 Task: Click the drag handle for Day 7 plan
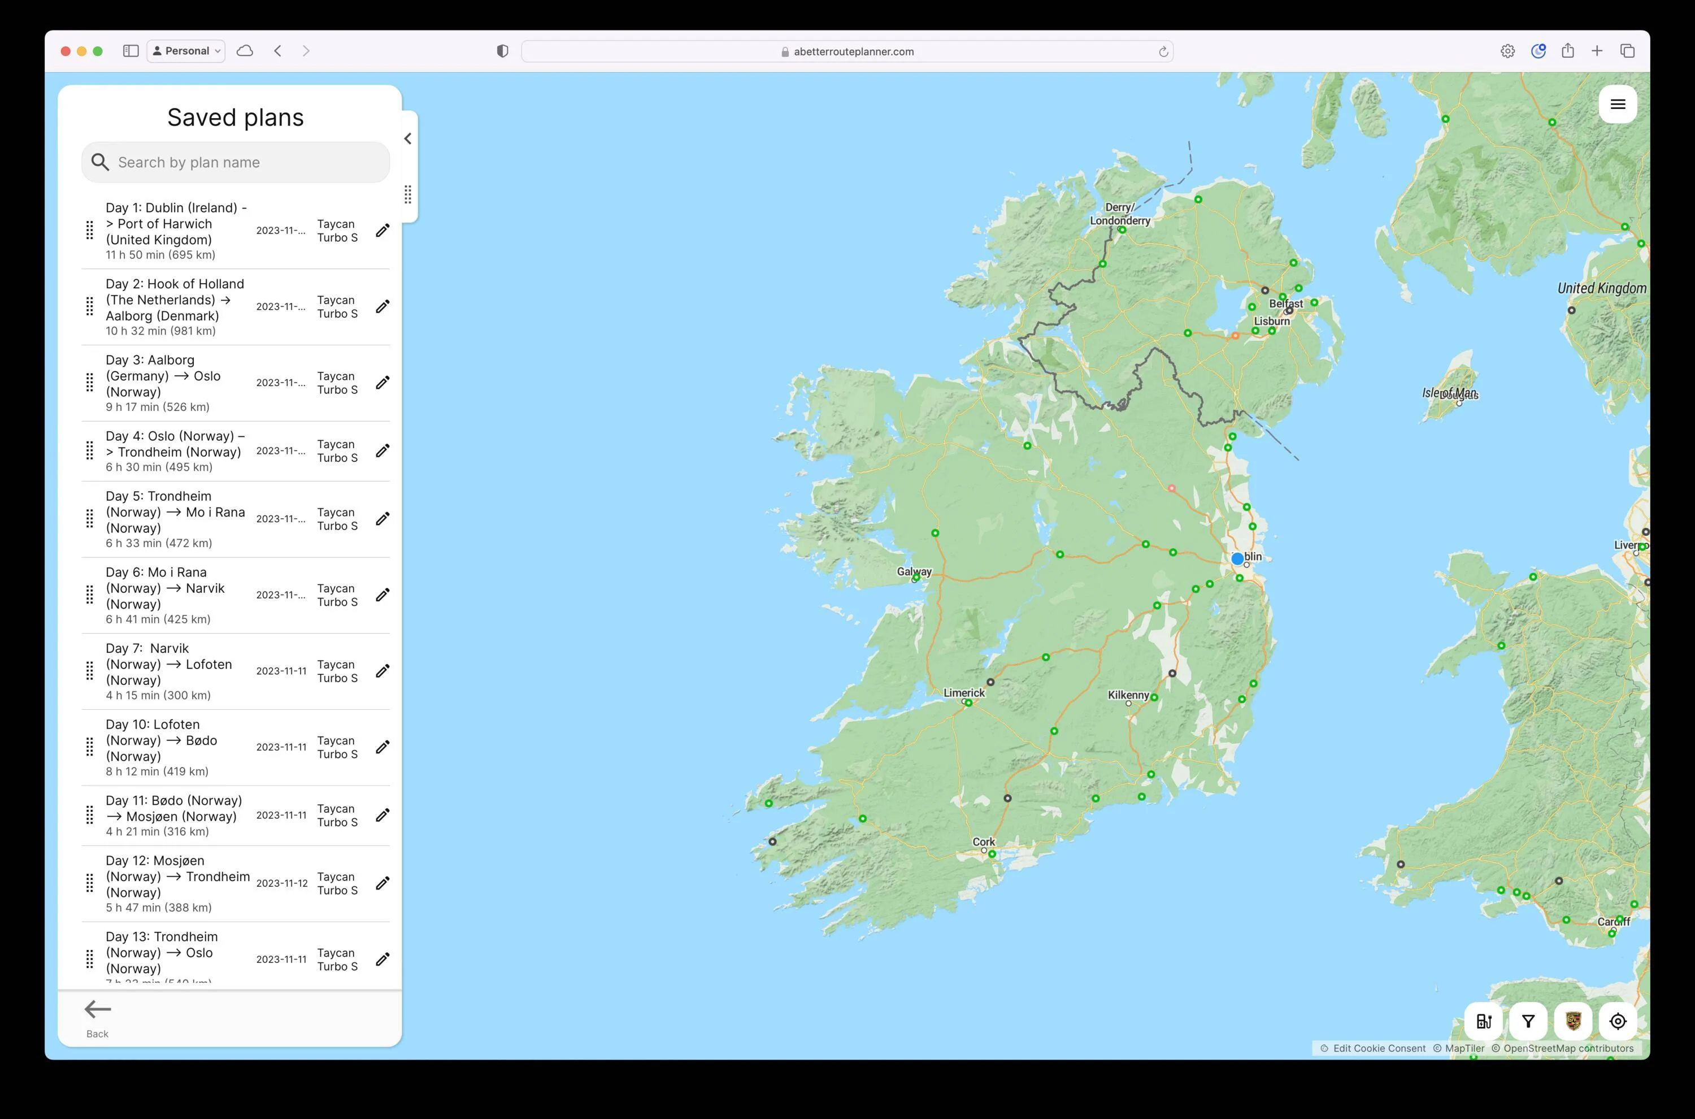tap(90, 671)
